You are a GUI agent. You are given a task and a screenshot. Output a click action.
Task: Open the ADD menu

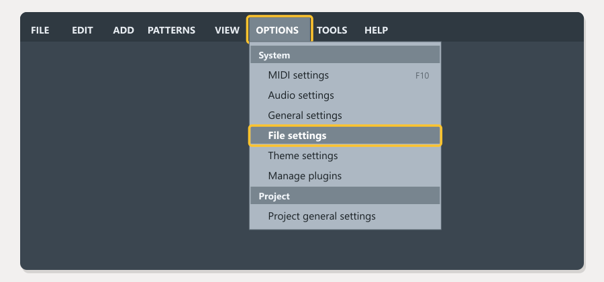(x=123, y=30)
